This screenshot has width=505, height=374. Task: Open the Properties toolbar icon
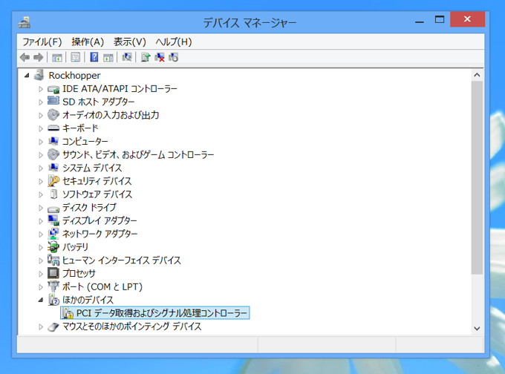(75, 58)
